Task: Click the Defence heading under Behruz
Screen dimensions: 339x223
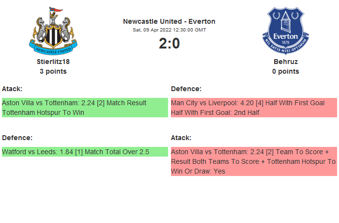Action: (x=186, y=89)
